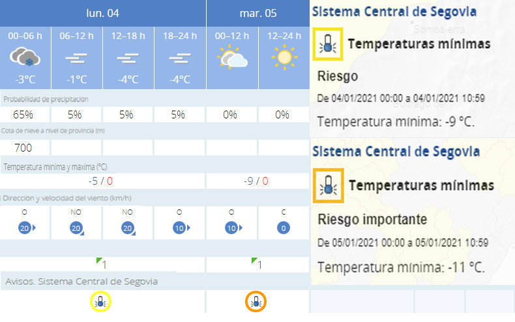This screenshot has width=515, height=322.
Task: Select the wind speed 0 calm indicator
Action: pyautogui.click(x=284, y=228)
